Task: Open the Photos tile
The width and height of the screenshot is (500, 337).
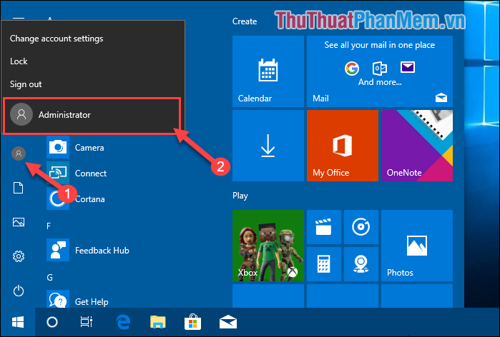Action: pos(417,246)
